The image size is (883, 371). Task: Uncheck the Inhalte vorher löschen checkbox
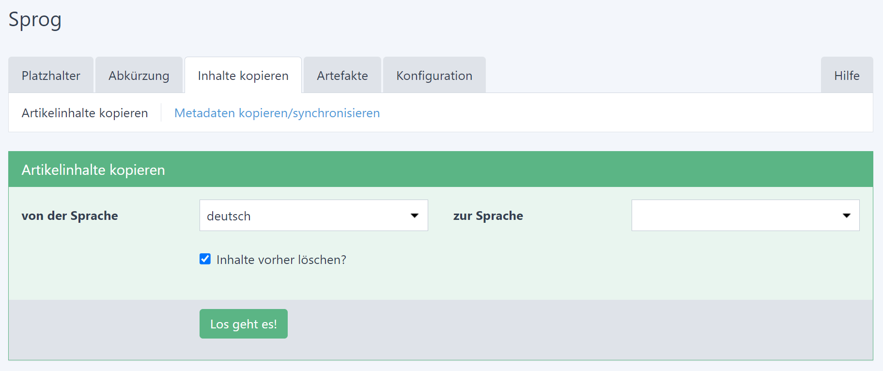[x=205, y=259]
